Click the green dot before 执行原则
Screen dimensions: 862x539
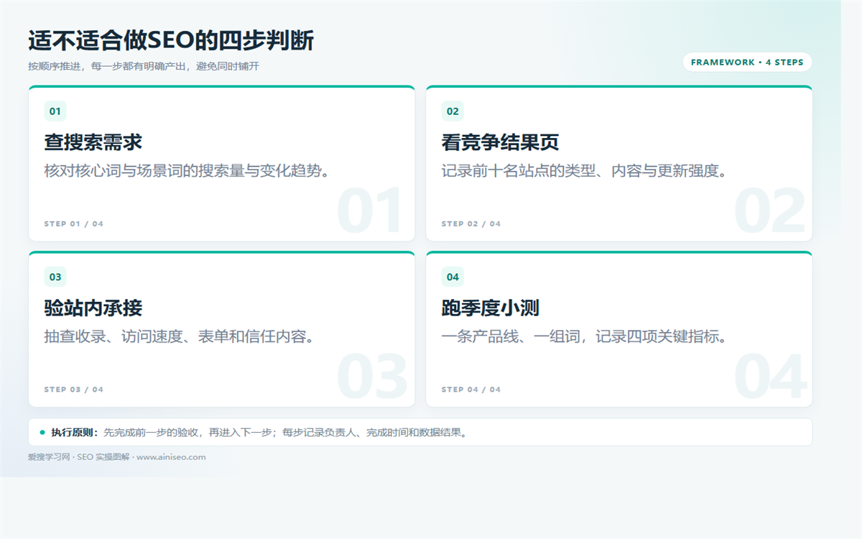point(42,433)
